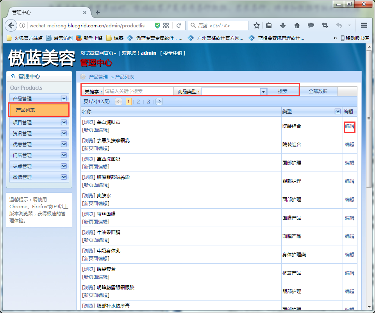
Task: Open a new browser tab
Action: click(97, 12)
